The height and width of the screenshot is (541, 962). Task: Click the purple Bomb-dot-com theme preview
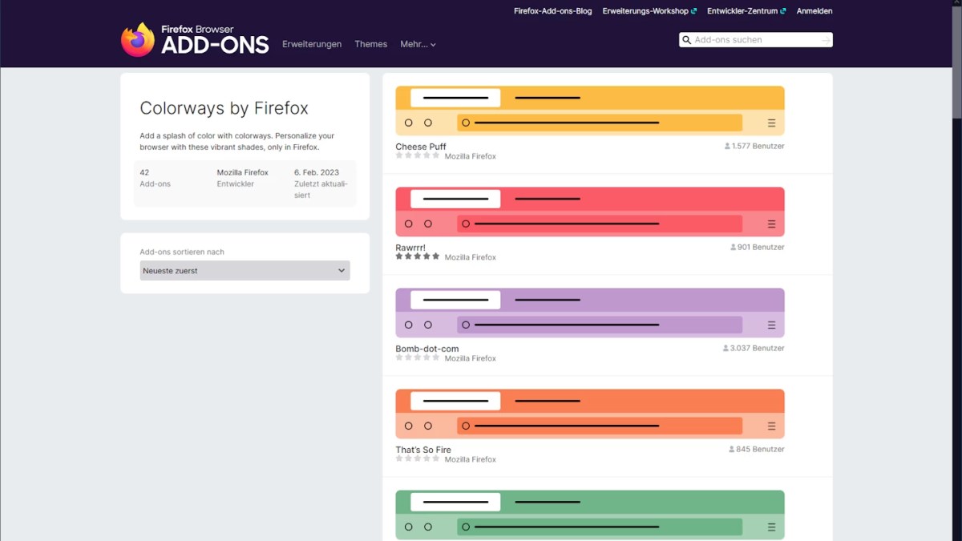click(x=590, y=313)
